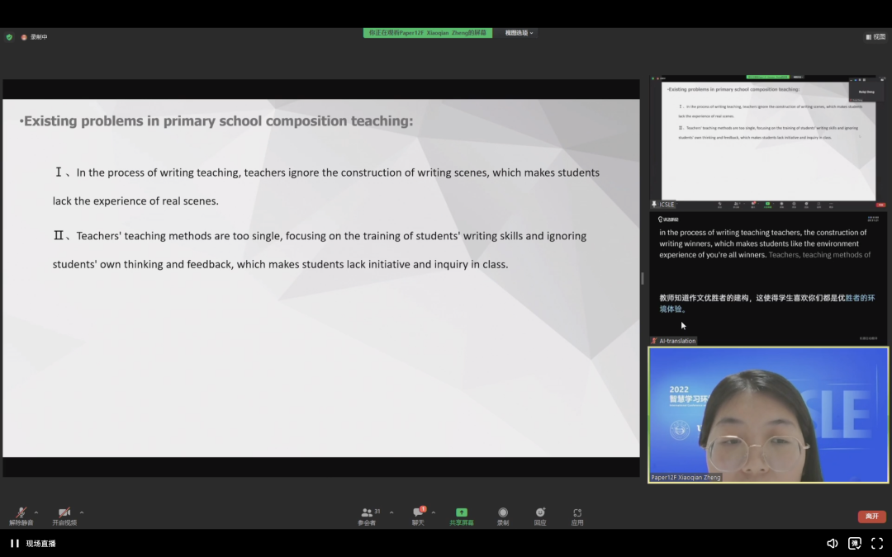This screenshot has width=892, height=557.
Task: Turn on the camera (开启视频)
Action: click(x=64, y=515)
